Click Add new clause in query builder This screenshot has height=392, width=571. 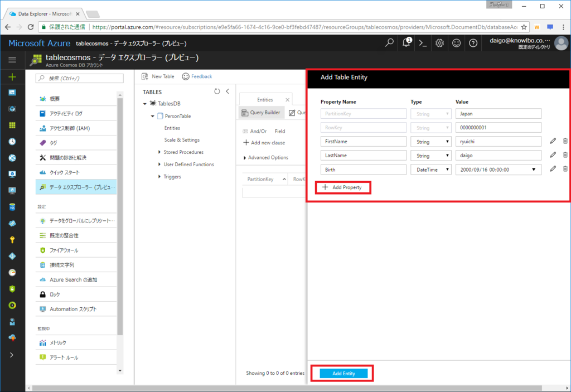pyautogui.click(x=264, y=143)
